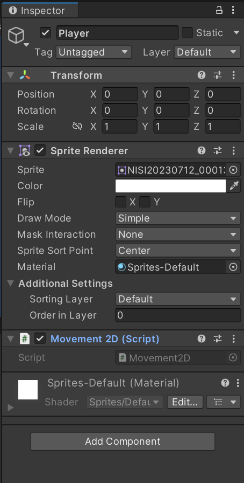This screenshot has height=483, width=244.
Task: Collapse Additional Settings foldout
Action: 11,284
